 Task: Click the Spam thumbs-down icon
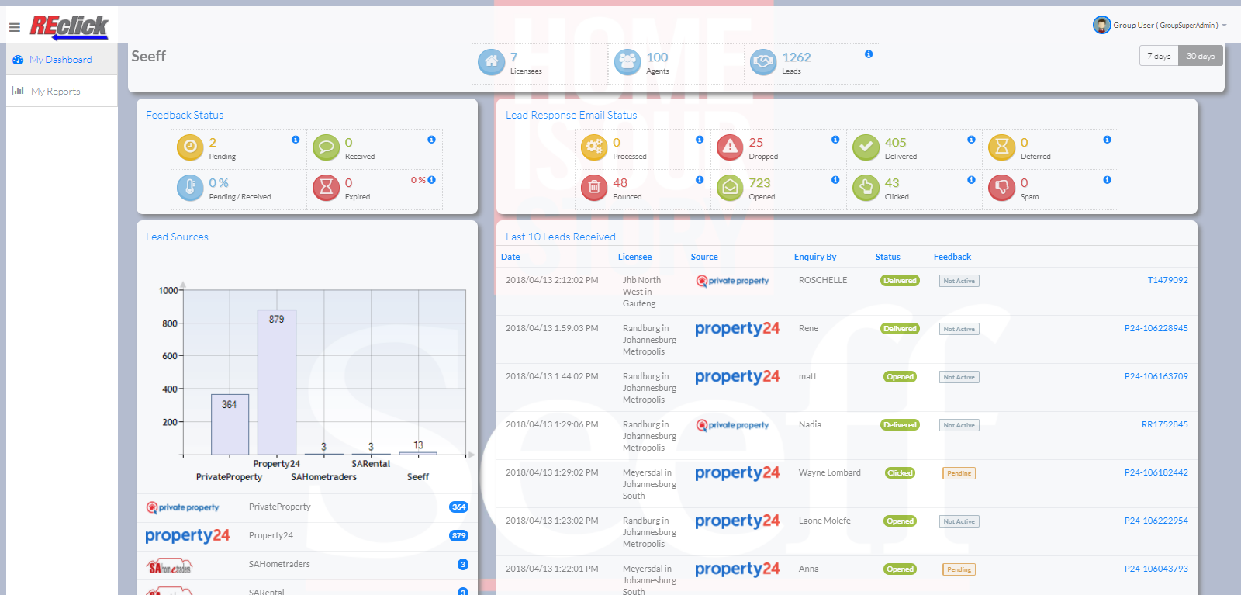1001,187
